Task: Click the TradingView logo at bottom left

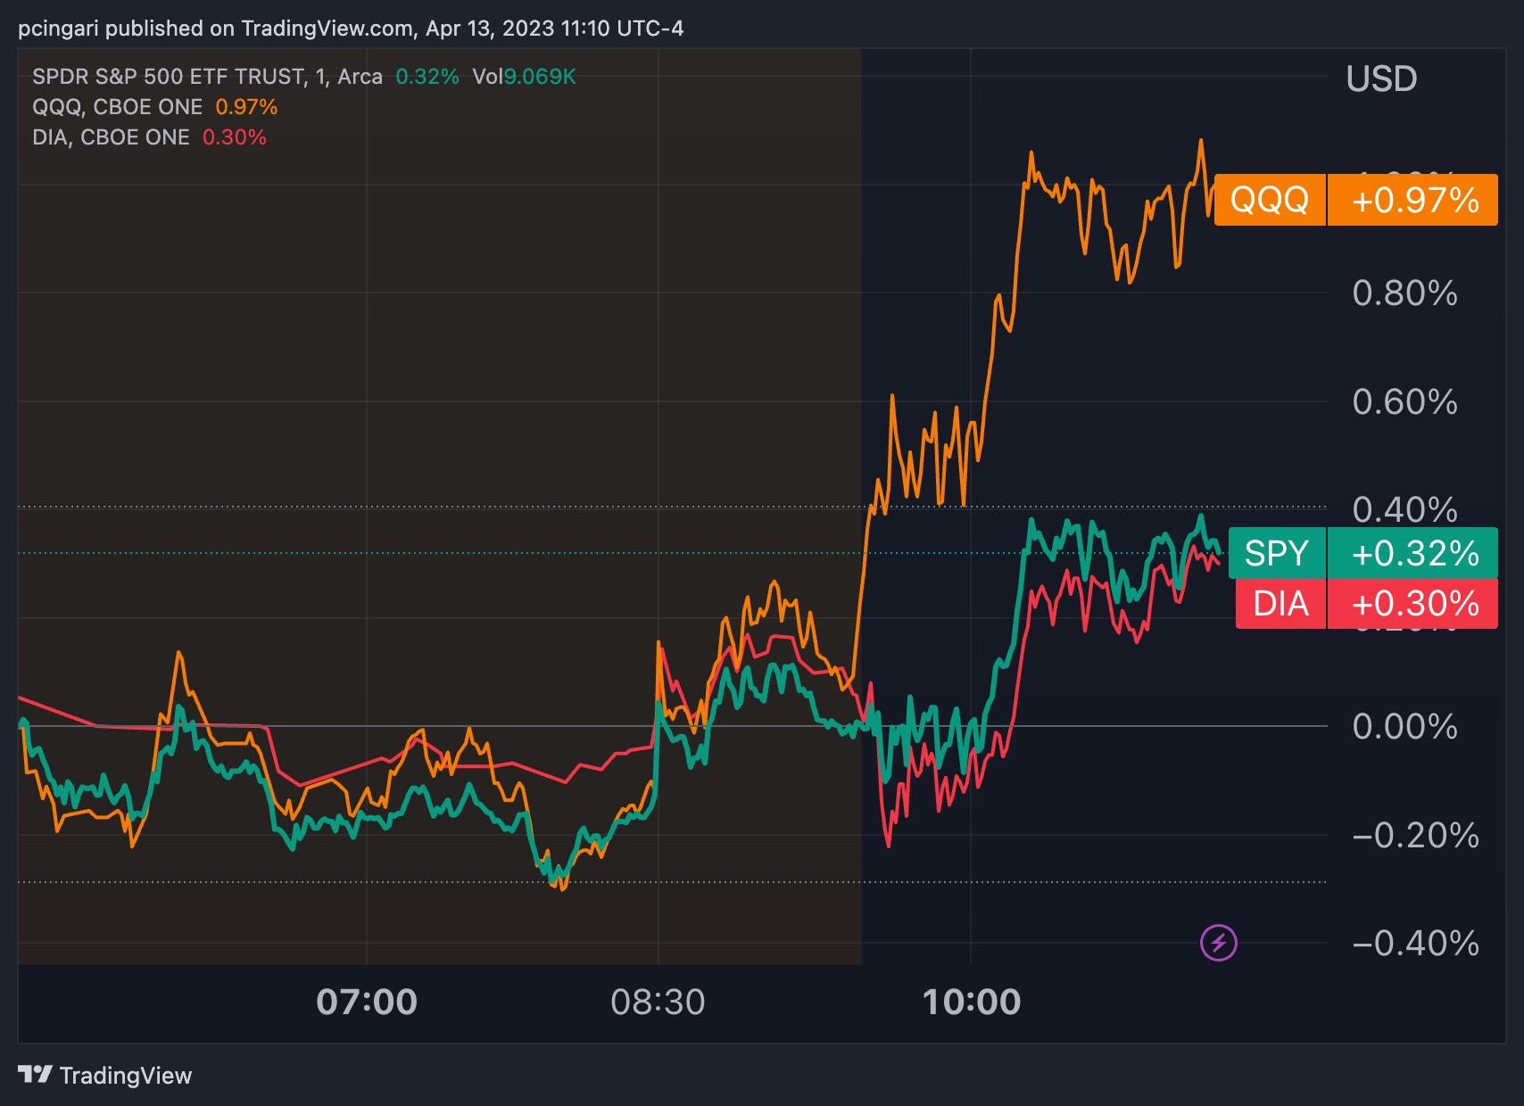Action: tap(104, 1075)
